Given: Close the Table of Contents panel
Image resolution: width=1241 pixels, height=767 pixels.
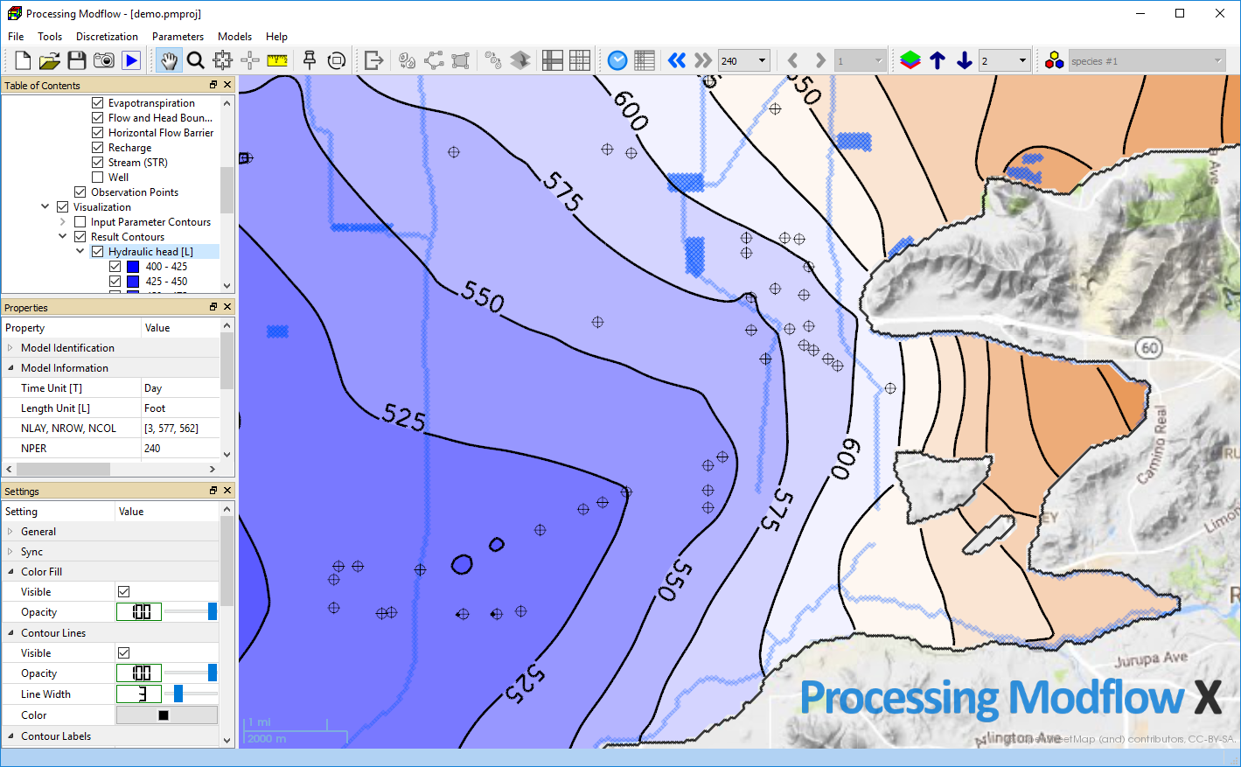Looking at the screenshot, I should [x=227, y=85].
